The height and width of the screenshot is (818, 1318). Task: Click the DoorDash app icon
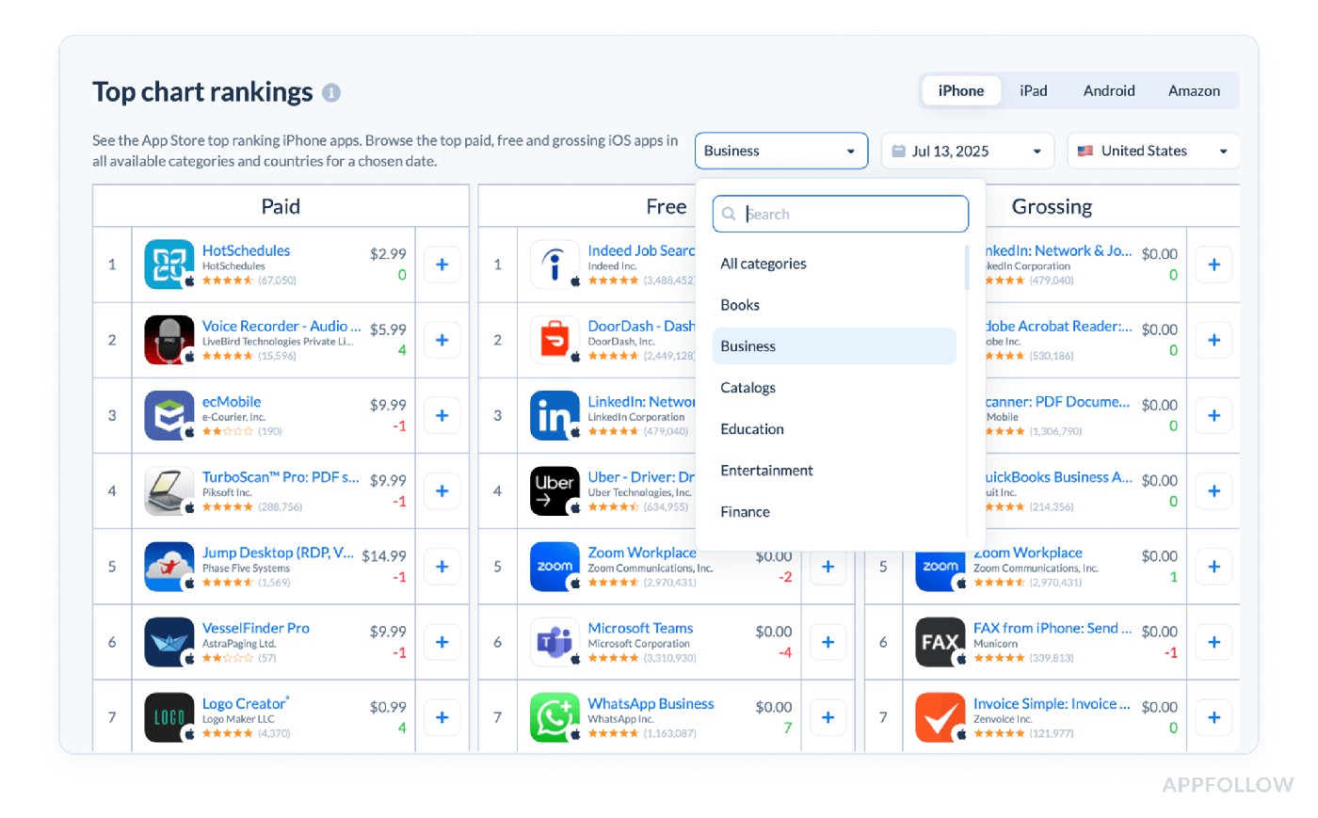555,340
